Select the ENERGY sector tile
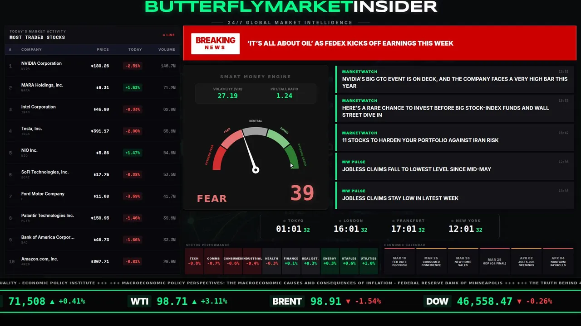Image resolution: width=581 pixels, height=326 pixels. coord(330,261)
